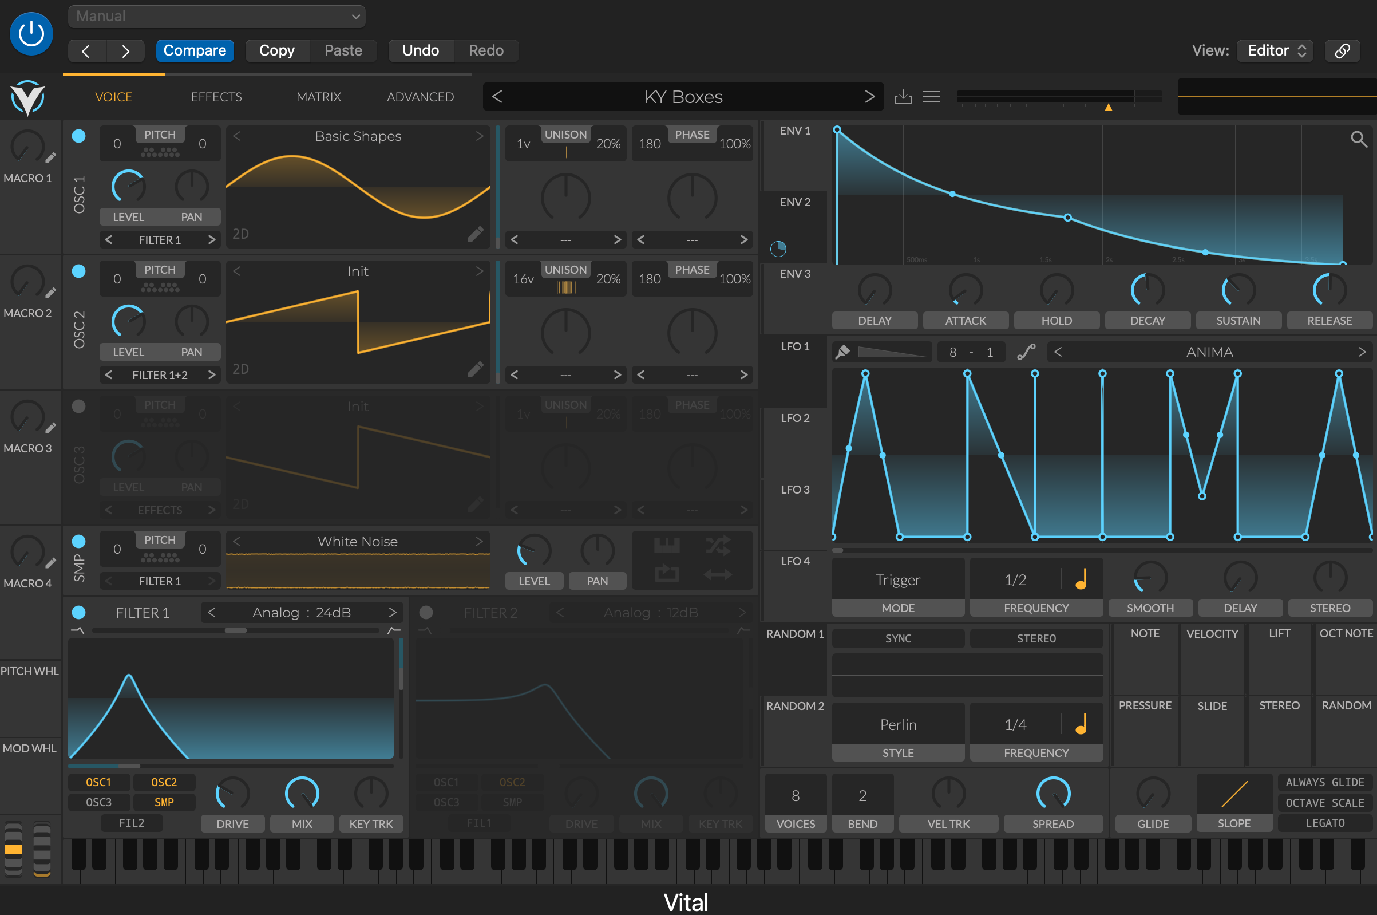Enable the FILTER 2 power toggle
This screenshot has width=1377, height=915.
click(x=426, y=612)
